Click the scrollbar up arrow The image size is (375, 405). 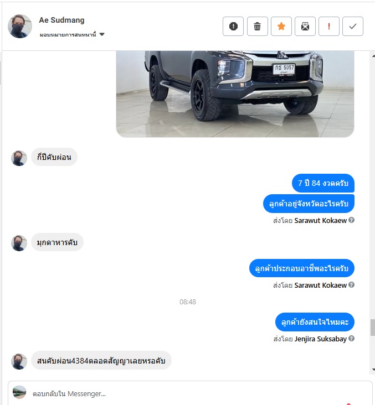point(373,56)
